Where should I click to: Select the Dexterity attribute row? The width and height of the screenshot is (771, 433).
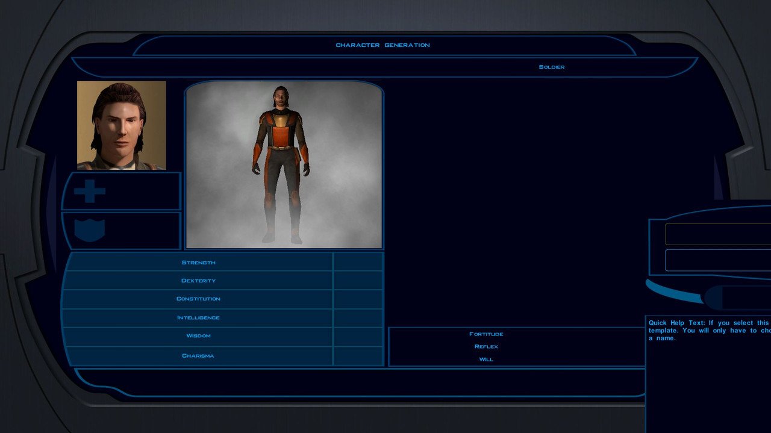(x=198, y=281)
